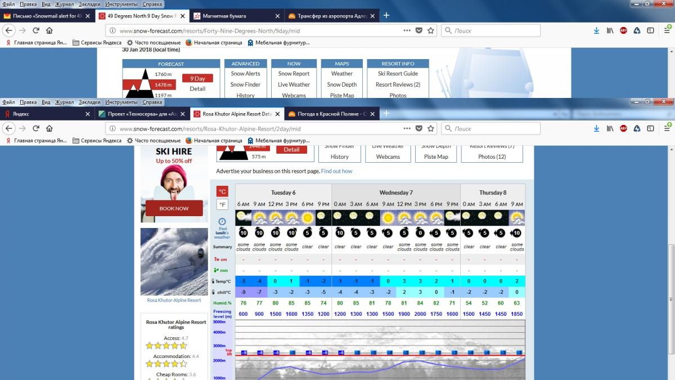
Task: Open Сервисы Яндекса bookmark folder in Rosa Khutor window
Action: 97,140
